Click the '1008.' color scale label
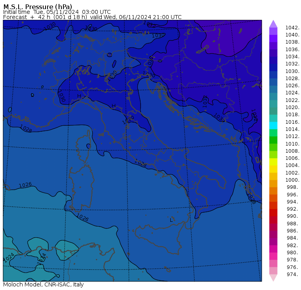 click(x=292, y=151)
